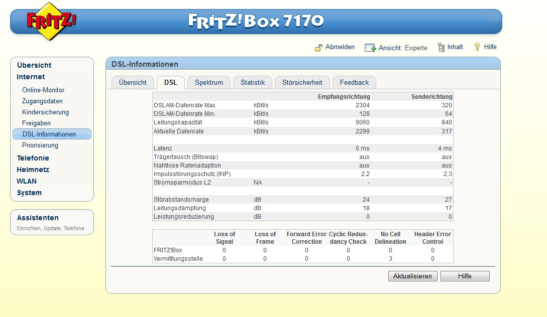The image size is (547, 317).
Task: Click the Stromsparmodus L2 row label
Action: tap(182, 183)
